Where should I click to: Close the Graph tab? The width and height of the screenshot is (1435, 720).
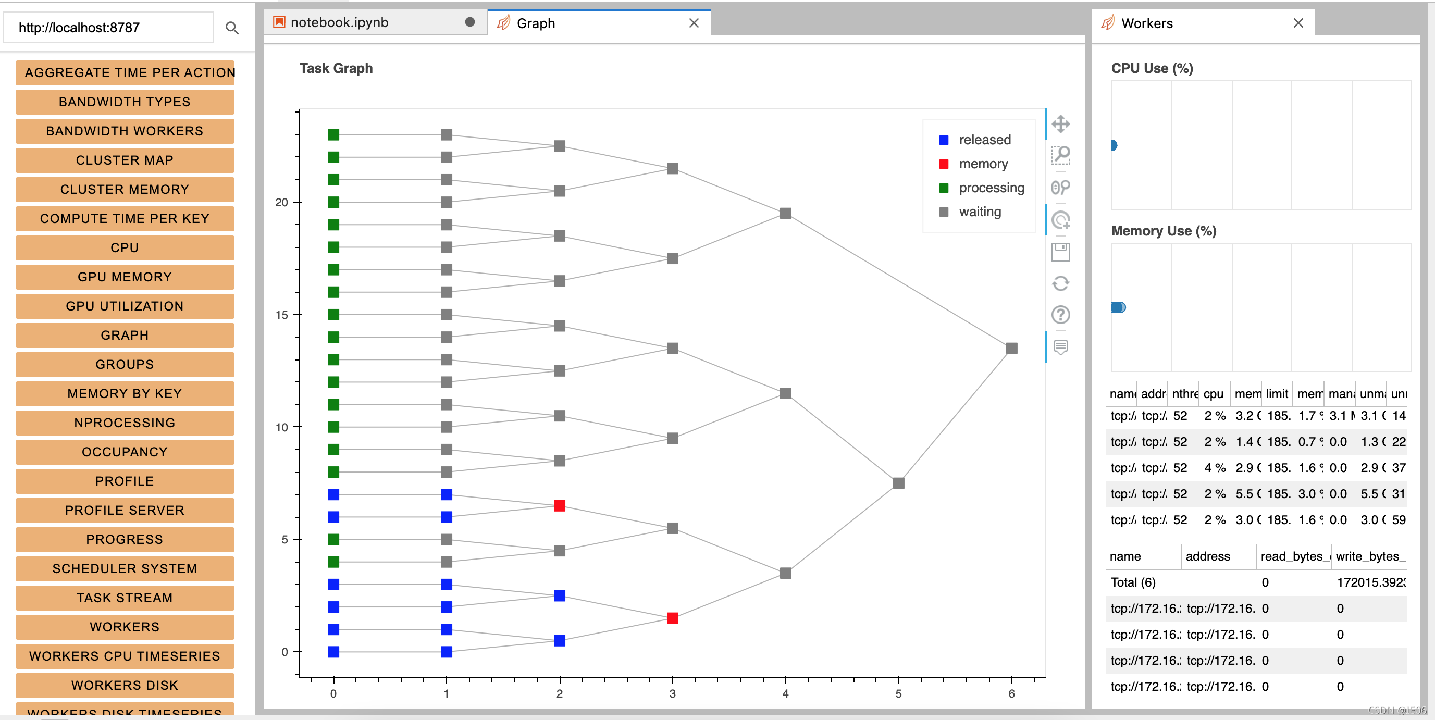click(x=694, y=23)
